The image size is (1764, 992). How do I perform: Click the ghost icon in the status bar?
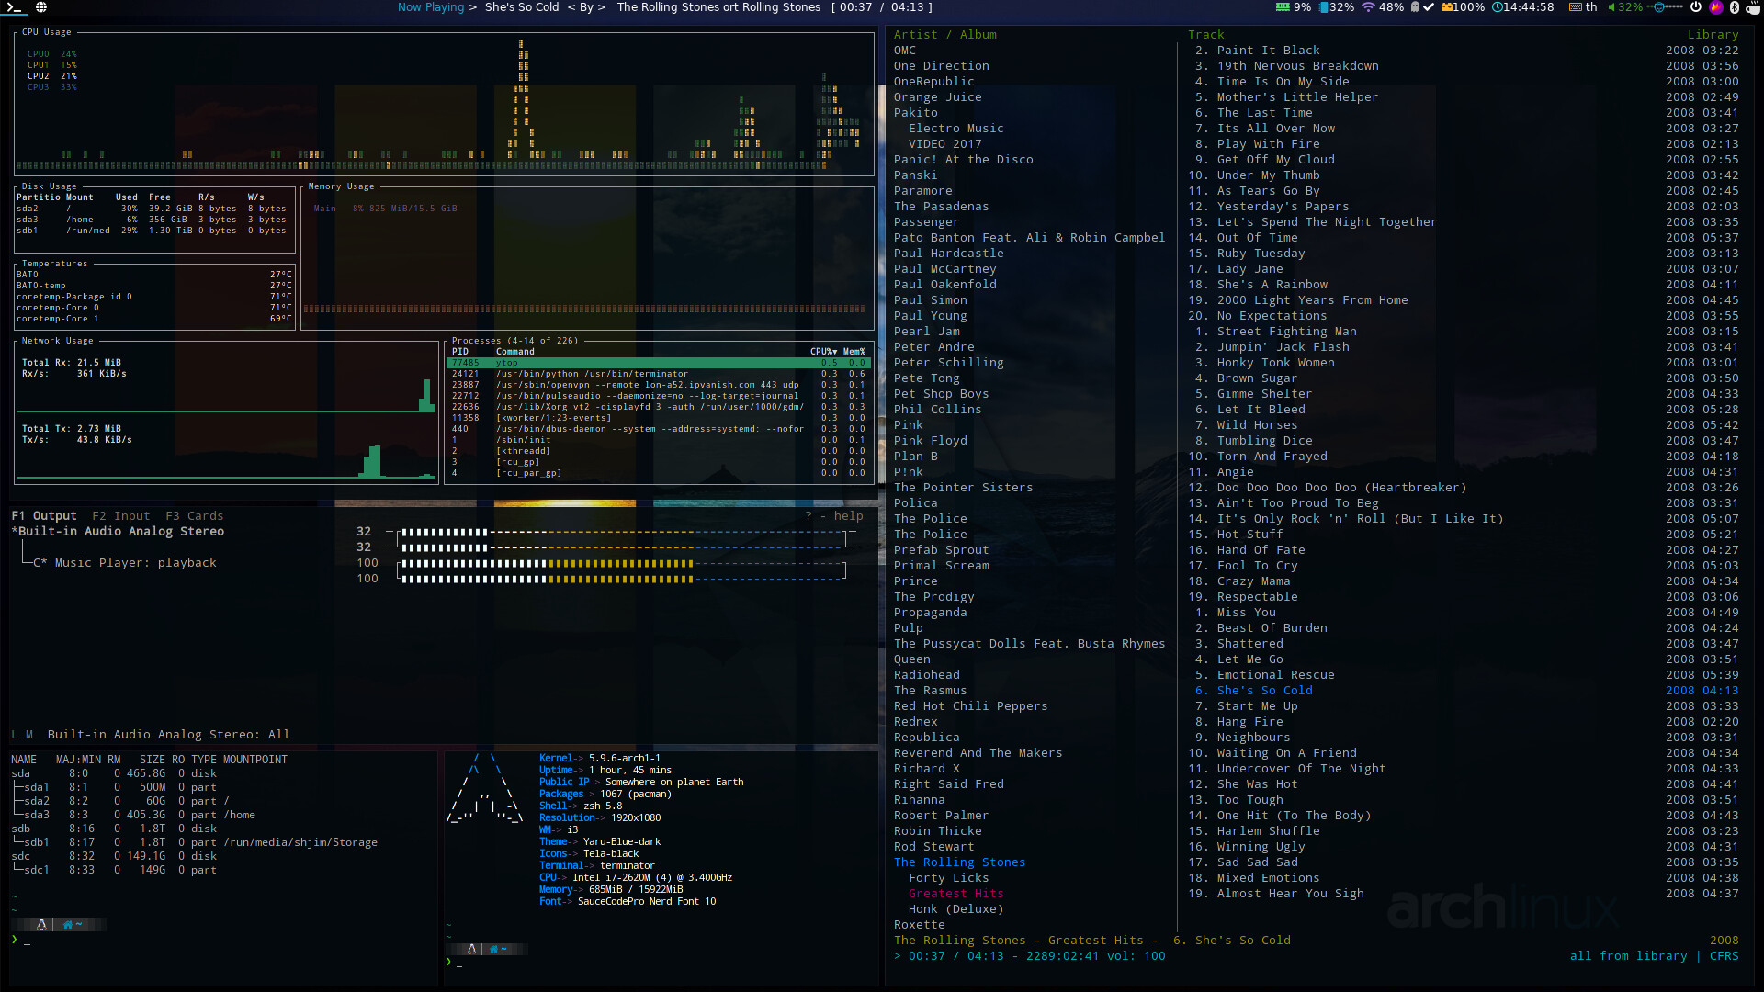click(1416, 7)
